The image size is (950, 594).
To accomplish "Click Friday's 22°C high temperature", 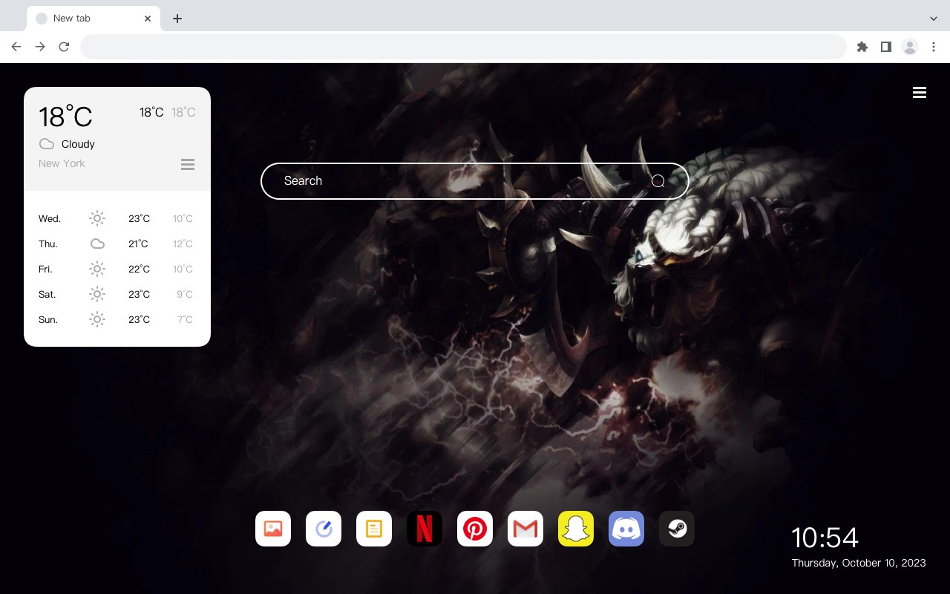I will point(139,269).
